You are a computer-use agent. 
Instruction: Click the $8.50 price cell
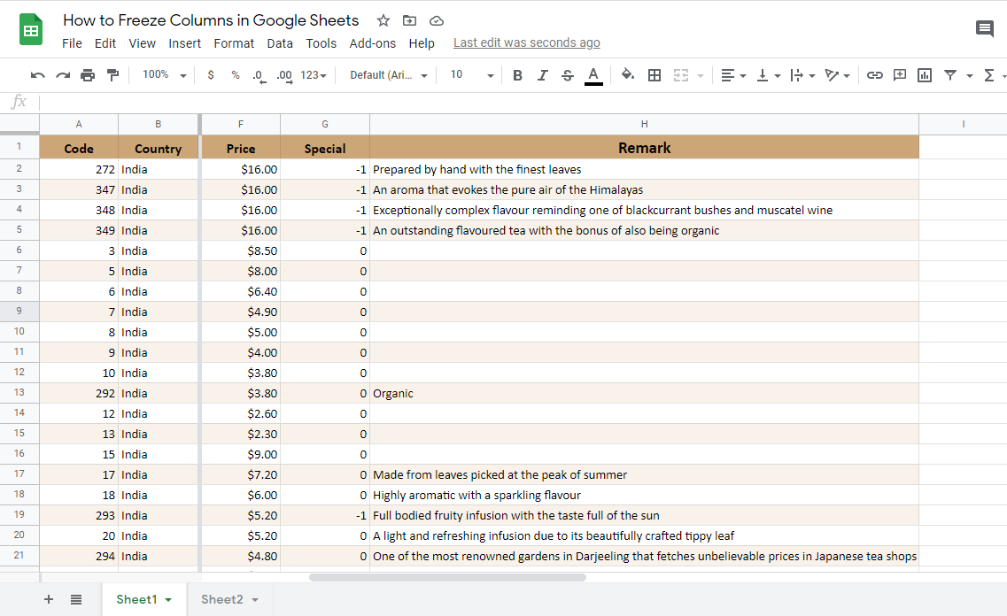[x=241, y=250]
